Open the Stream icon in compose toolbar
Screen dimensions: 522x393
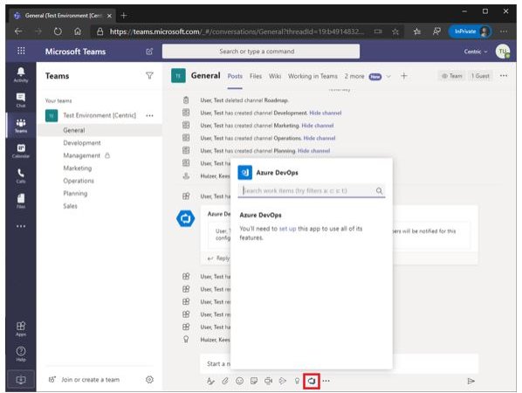tap(283, 381)
